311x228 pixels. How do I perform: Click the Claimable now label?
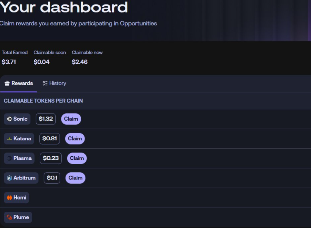[x=87, y=52]
